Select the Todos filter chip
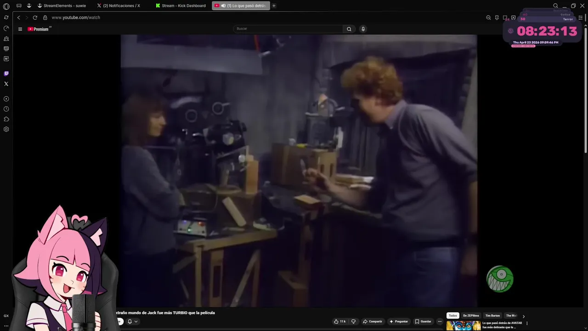 [453, 316]
